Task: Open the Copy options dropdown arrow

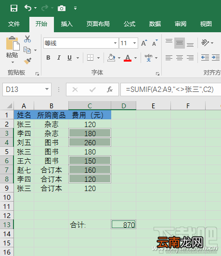Action: pyautogui.click(x=36, y=50)
